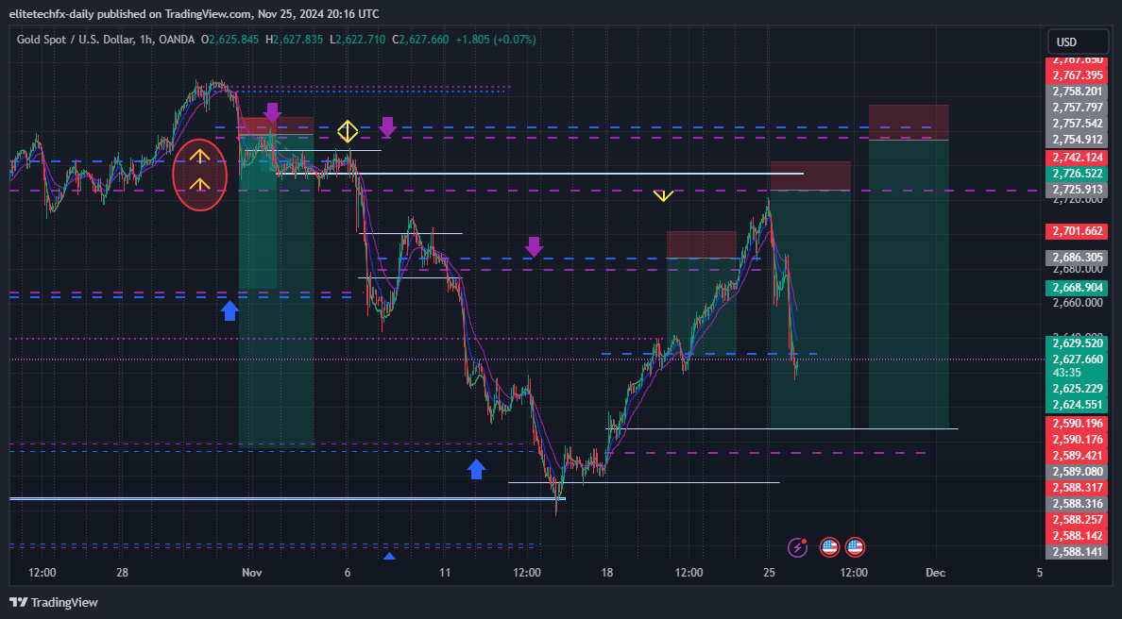Click the gray 2,686.305 price label
Image resolution: width=1122 pixels, height=619 pixels.
click(x=1077, y=258)
